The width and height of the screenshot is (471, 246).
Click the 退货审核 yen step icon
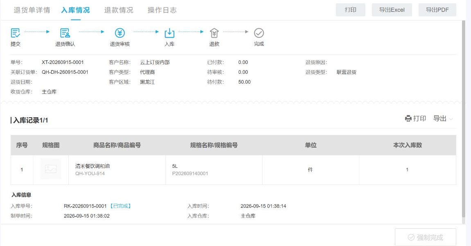point(120,33)
